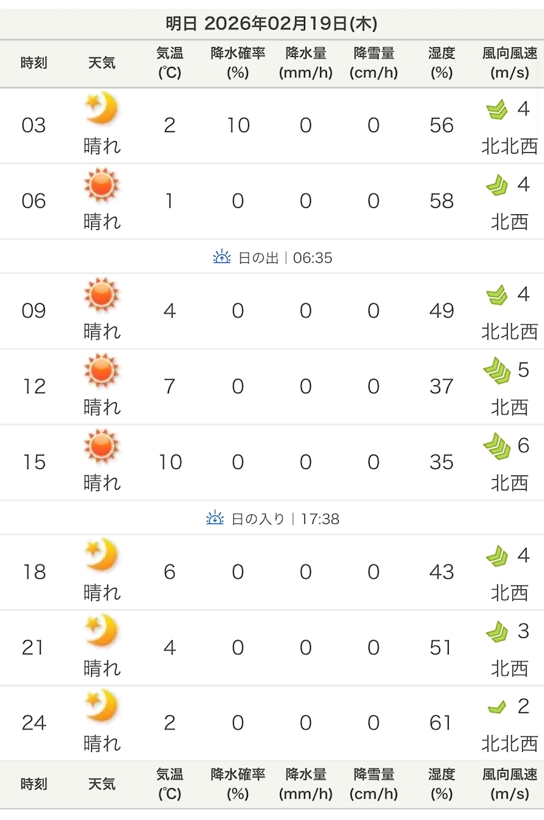Screen dimensions: 544x820
Task: Click the top 気温 column header
Action: [170, 63]
